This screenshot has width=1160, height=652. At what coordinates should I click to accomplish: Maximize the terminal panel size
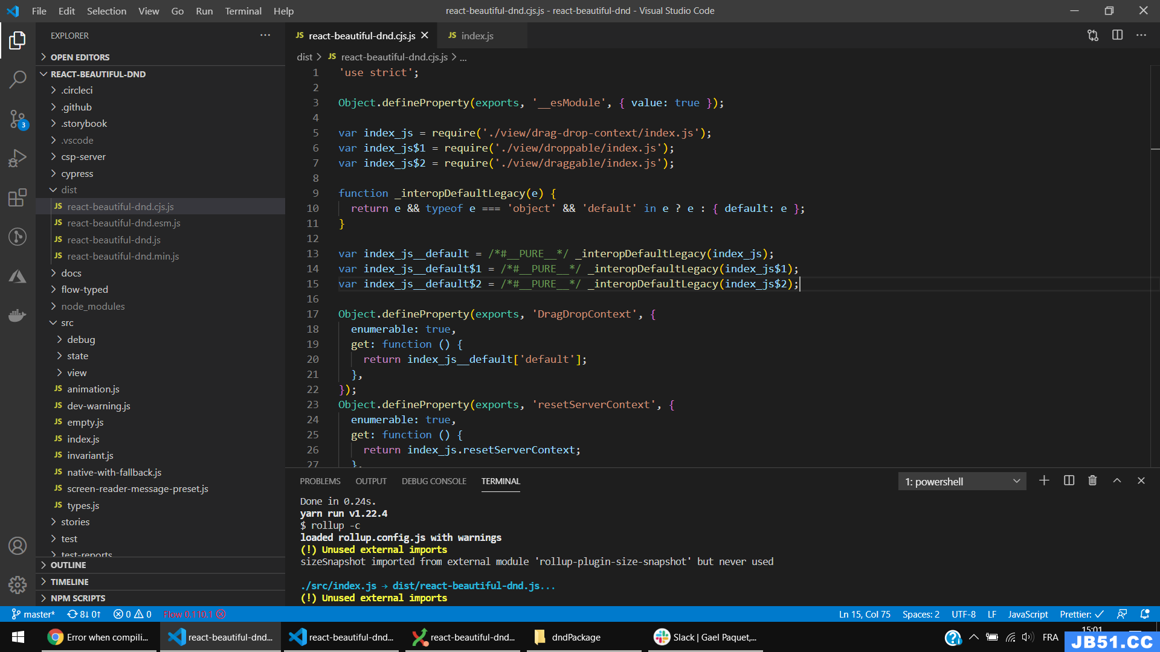(1117, 481)
